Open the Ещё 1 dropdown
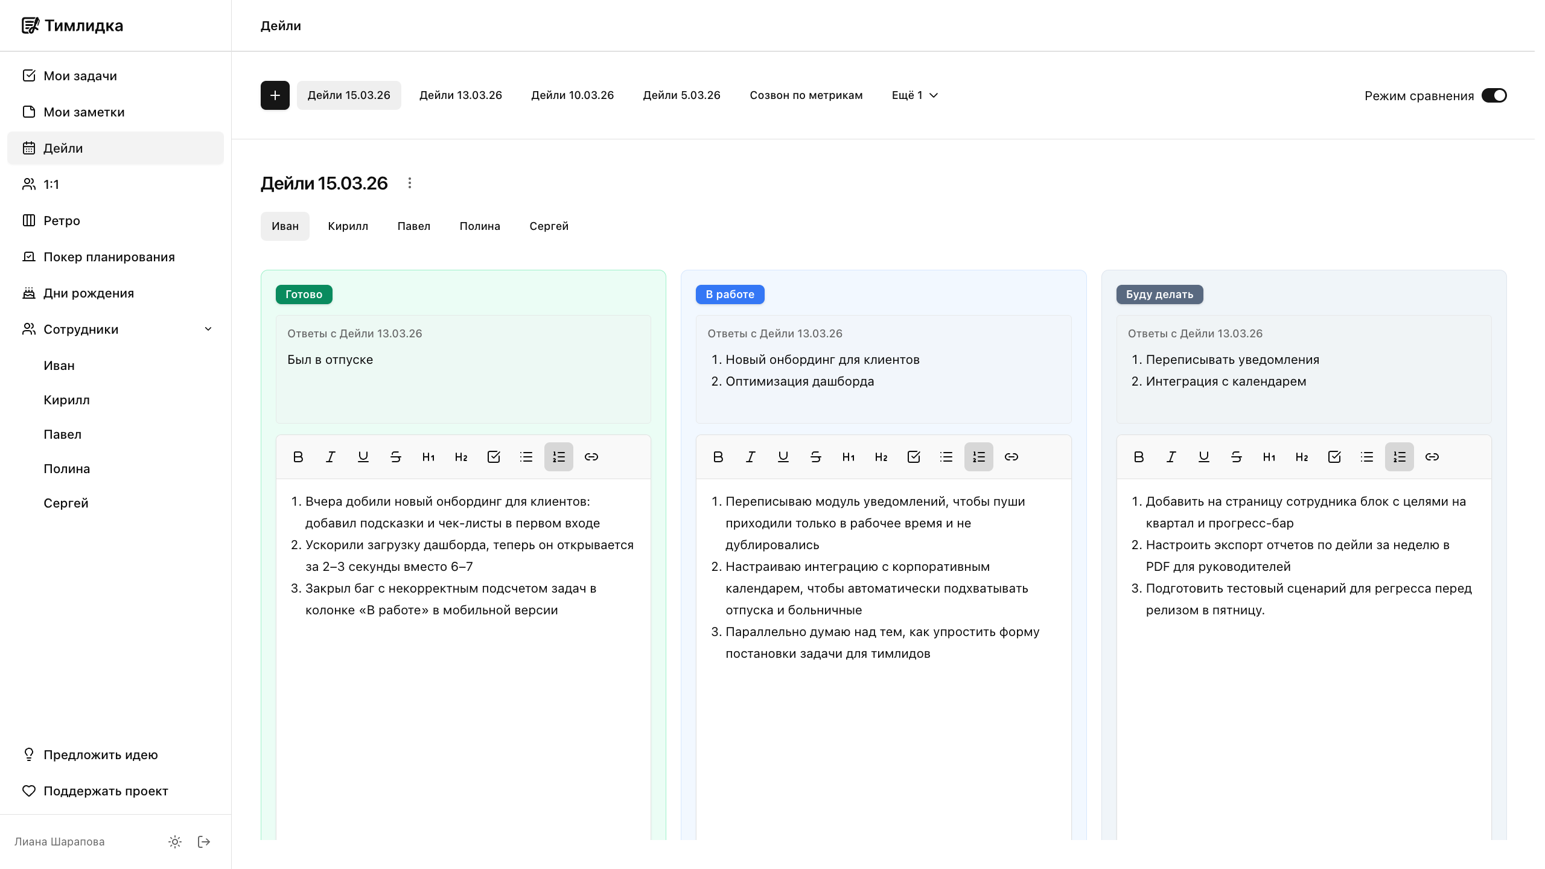The width and height of the screenshot is (1545, 869). (914, 95)
